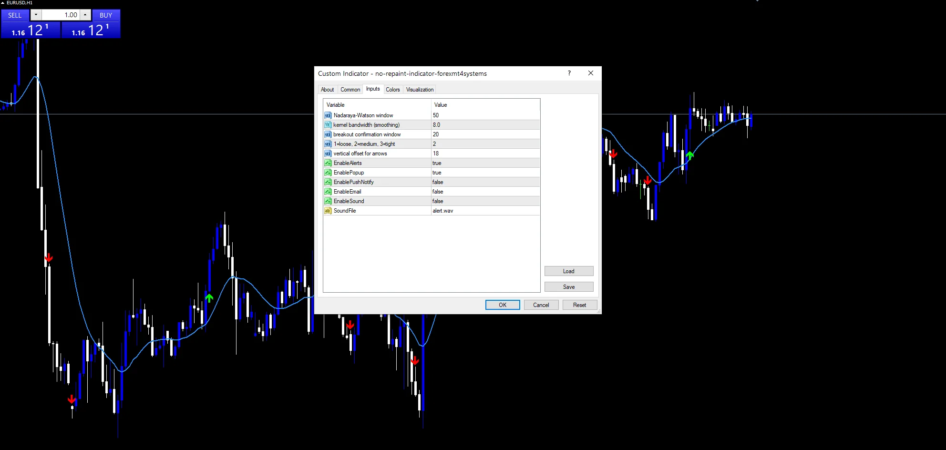
Task: Click the Load button
Action: (x=569, y=271)
